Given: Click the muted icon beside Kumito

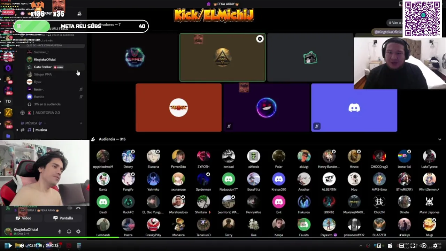Looking at the screenshot, I should [x=81, y=97].
